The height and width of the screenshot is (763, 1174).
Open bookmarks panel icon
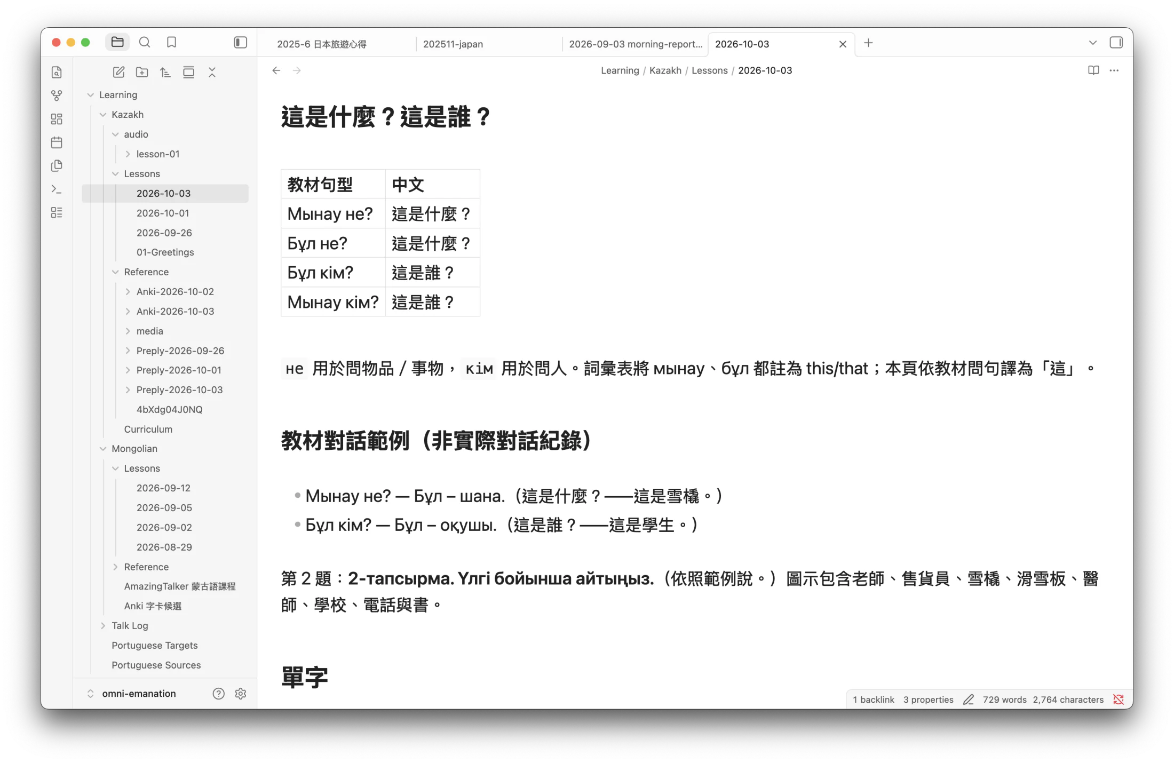[171, 42]
